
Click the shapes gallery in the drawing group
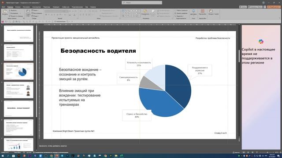pos(130,13)
